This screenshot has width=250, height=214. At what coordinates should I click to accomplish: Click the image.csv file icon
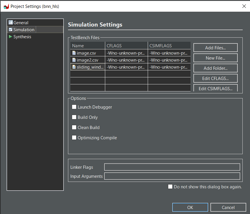[x=74, y=53]
